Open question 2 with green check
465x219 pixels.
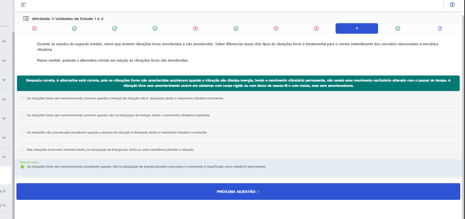click(74, 29)
